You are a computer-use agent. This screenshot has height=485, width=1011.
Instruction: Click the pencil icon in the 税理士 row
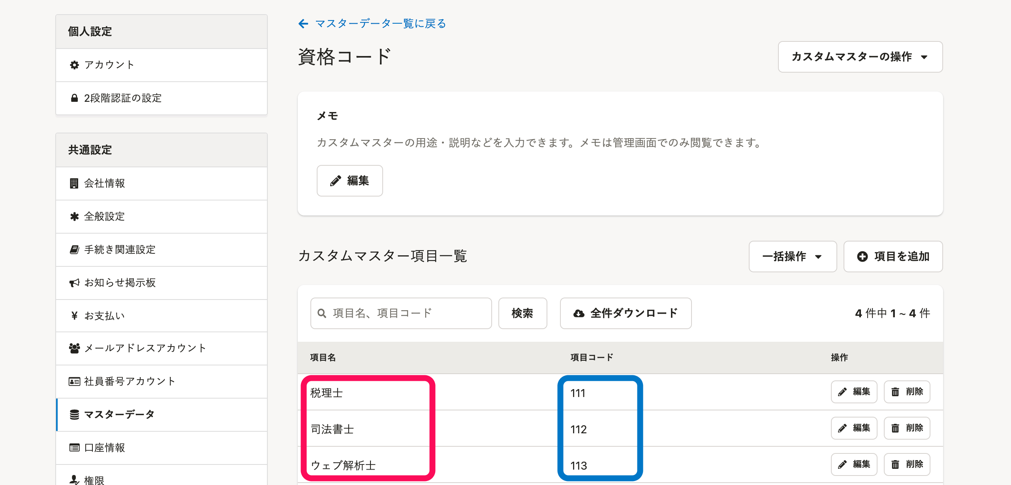point(842,392)
